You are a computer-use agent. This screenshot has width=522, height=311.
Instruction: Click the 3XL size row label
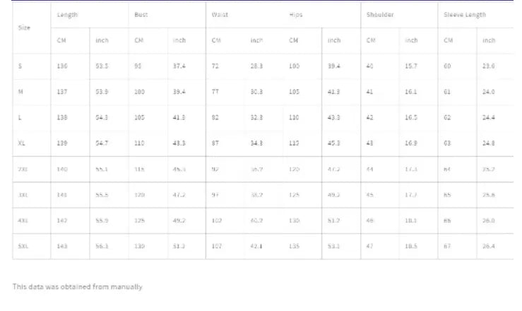point(23,194)
